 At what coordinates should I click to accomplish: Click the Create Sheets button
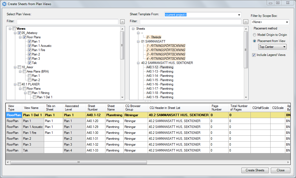tap(255, 170)
